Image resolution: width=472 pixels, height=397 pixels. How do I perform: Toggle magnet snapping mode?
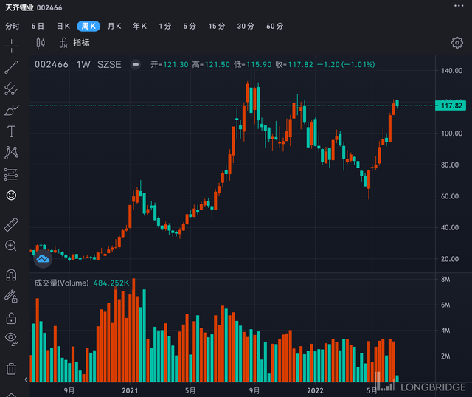[12, 275]
